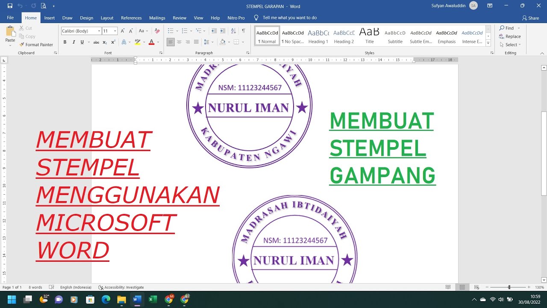Switch to Web Layout view in status bar
The width and height of the screenshot is (547, 308).
click(x=476, y=287)
